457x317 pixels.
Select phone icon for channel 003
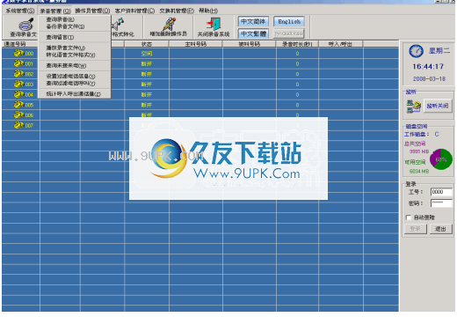pos(18,84)
